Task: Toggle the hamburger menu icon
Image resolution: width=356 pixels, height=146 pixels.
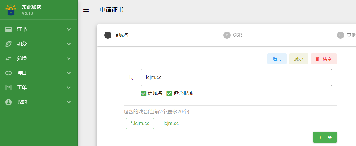Action: tap(86, 10)
